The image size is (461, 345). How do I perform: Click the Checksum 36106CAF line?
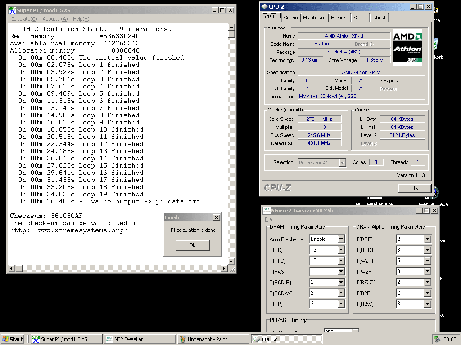coord(46,216)
